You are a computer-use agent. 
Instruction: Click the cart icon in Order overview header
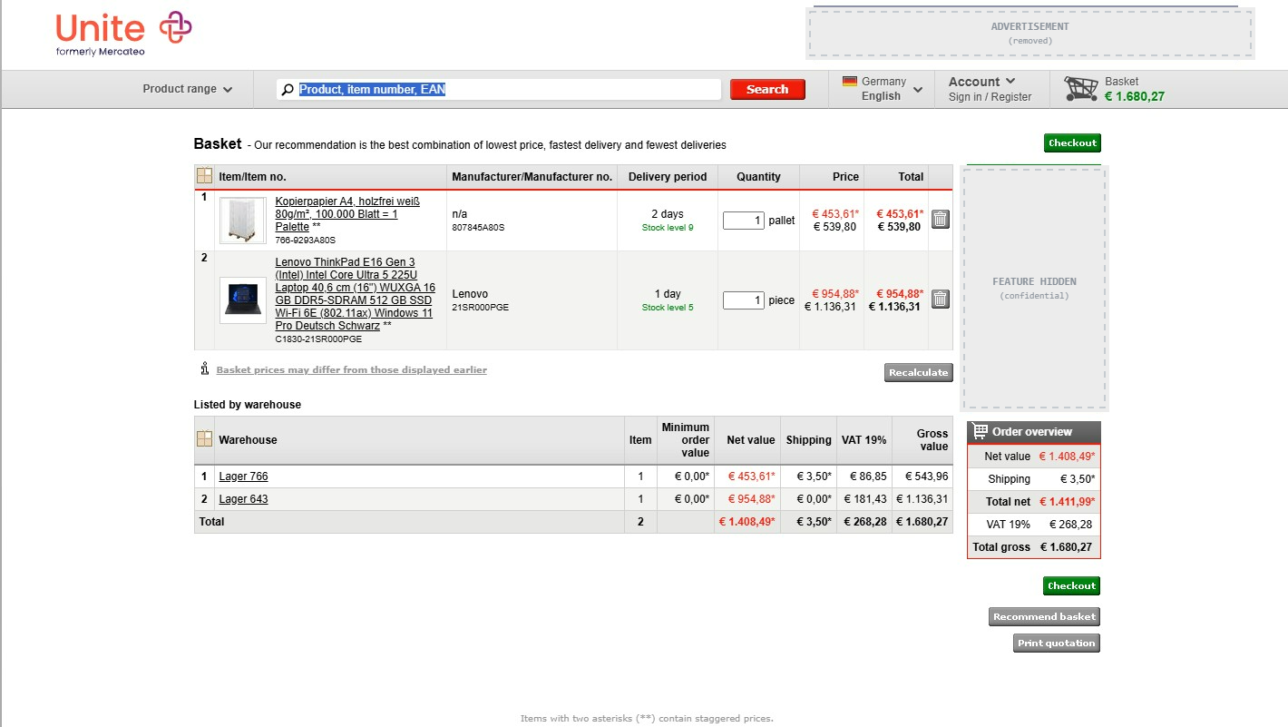(979, 431)
